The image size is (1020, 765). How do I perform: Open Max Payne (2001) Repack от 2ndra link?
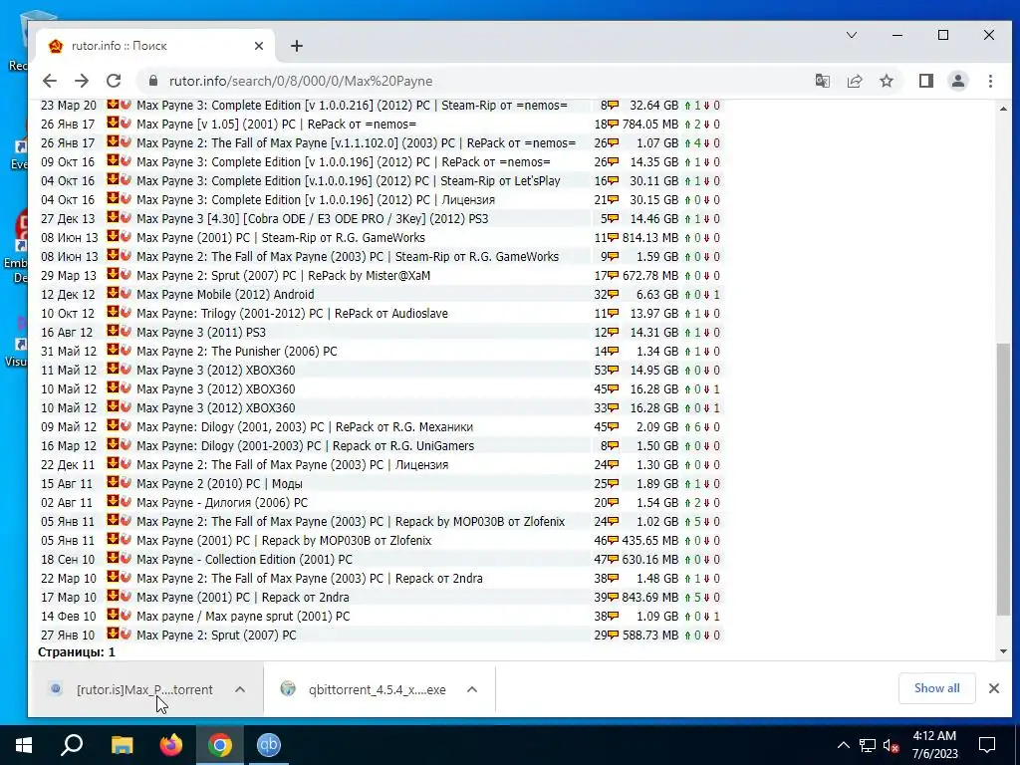pos(243,597)
